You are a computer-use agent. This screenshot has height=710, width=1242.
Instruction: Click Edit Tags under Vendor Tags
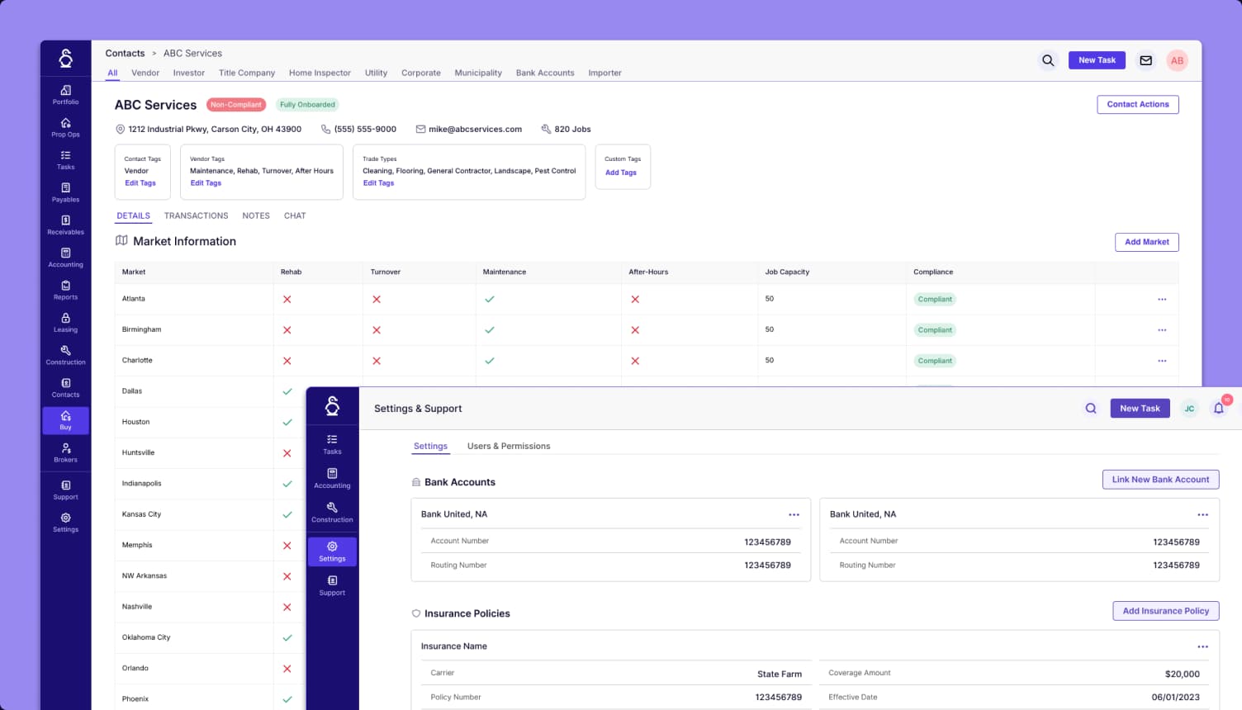[x=206, y=182]
